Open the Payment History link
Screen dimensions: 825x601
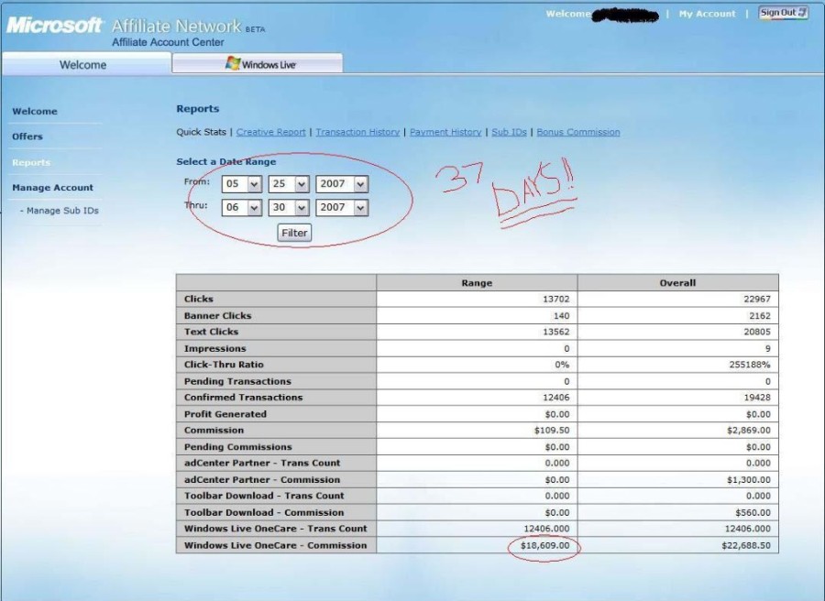(445, 132)
